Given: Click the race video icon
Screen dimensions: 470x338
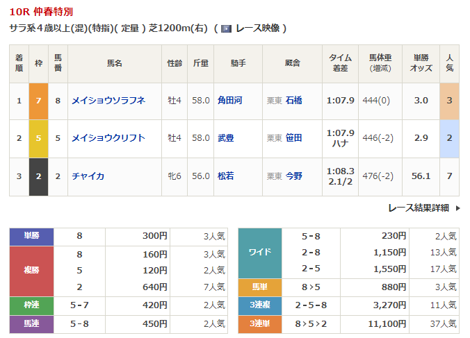Looking at the screenshot, I should pyautogui.click(x=226, y=28).
